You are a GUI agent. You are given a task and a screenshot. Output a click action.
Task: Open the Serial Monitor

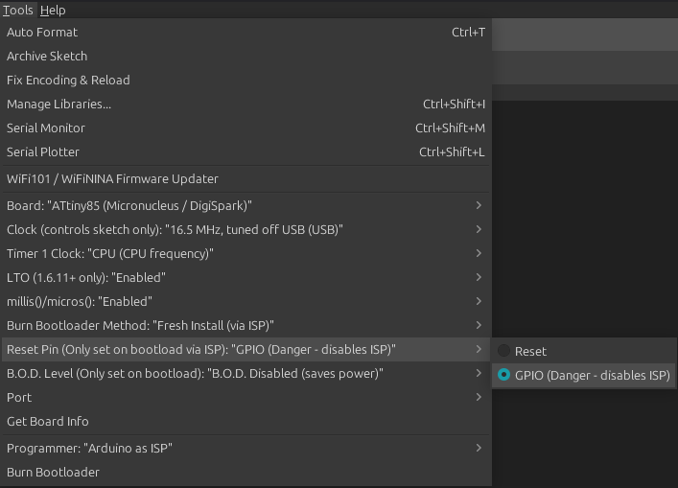pos(46,128)
